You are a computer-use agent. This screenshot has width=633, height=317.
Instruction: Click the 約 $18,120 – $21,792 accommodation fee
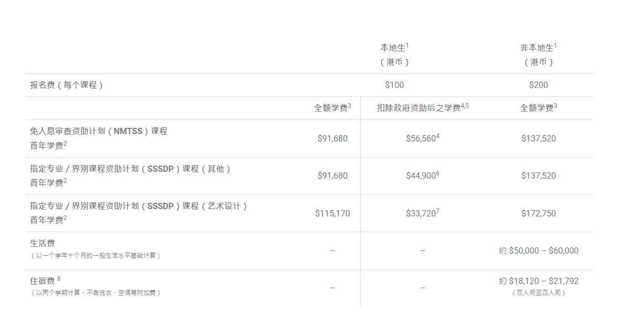pyautogui.click(x=538, y=281)
